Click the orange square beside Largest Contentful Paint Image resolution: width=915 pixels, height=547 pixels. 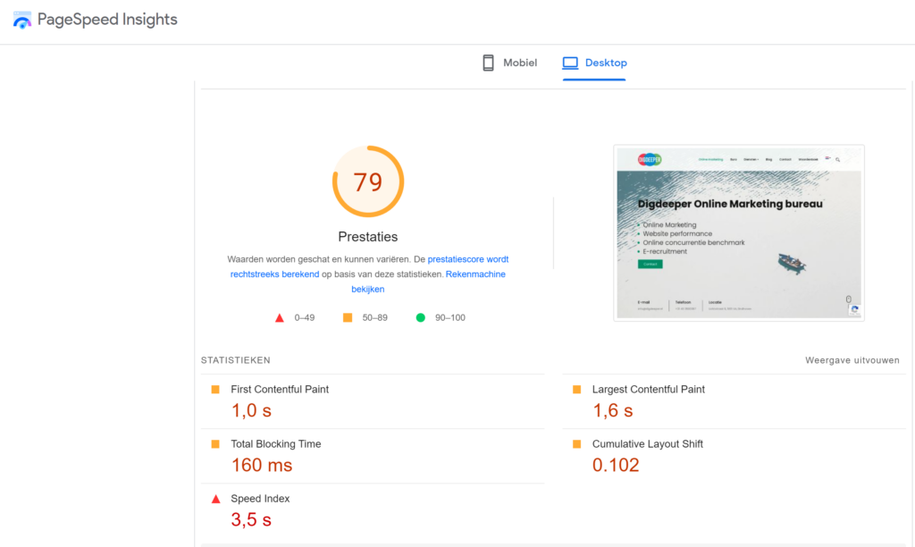(x=576, y=390)
